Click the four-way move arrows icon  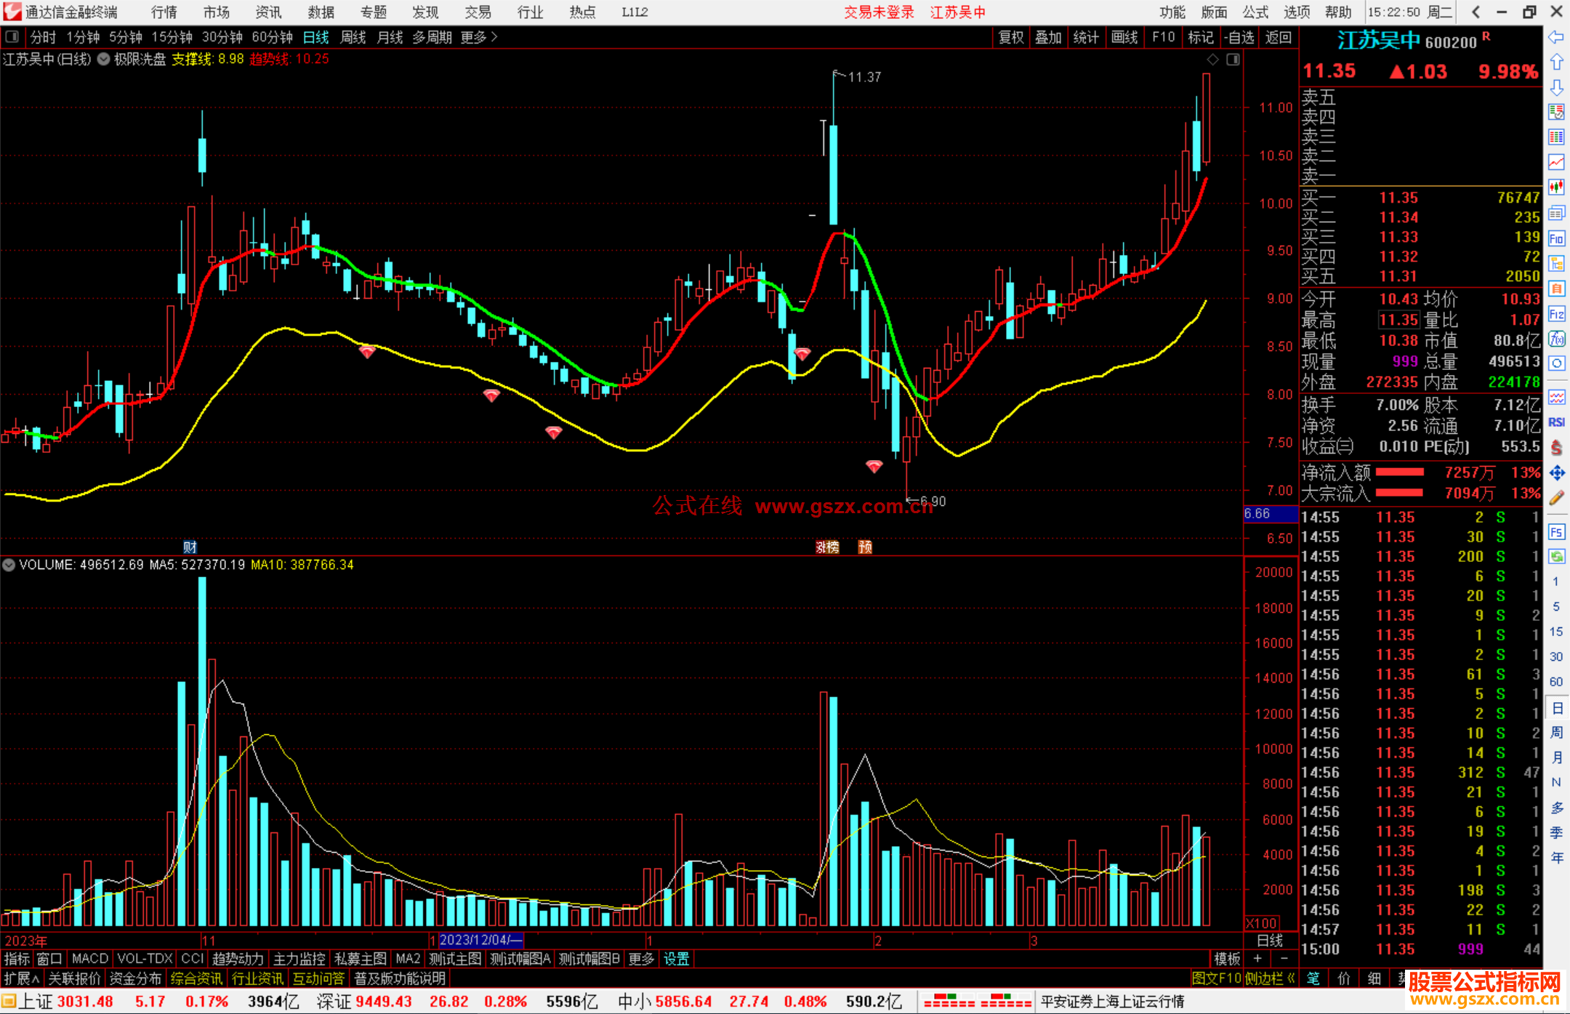click(x=1556, y=473)
